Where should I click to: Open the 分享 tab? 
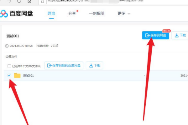(72, 13)
